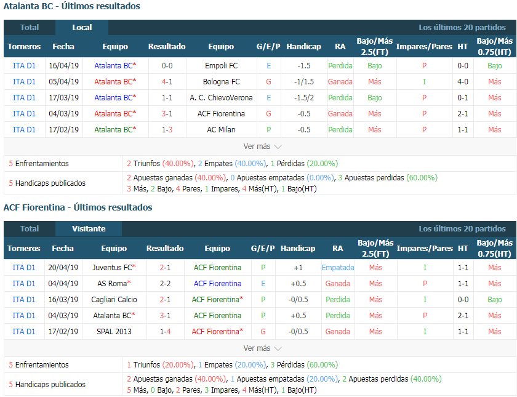Click Los últimos 20 partidos in Atalanta section
The image size is (517, 397).
[462, 27]
